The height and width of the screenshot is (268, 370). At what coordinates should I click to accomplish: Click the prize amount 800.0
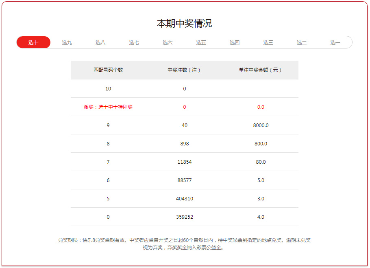261,144
